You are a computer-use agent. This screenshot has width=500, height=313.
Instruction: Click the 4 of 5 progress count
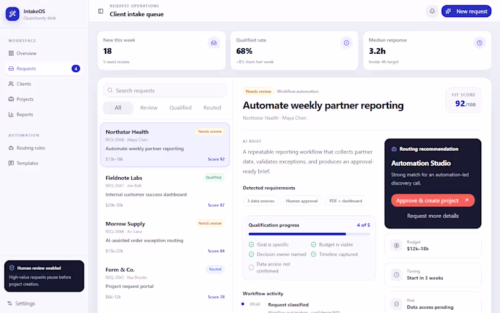(364, 225)
